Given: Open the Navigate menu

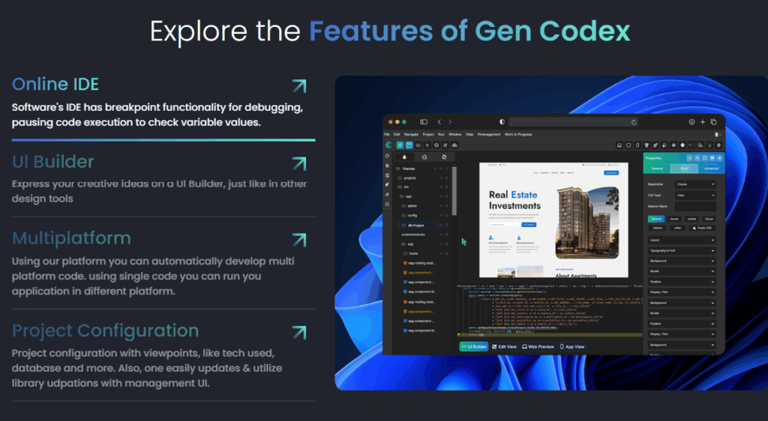Looking at the screenshot, I should [x=411, y=135].
